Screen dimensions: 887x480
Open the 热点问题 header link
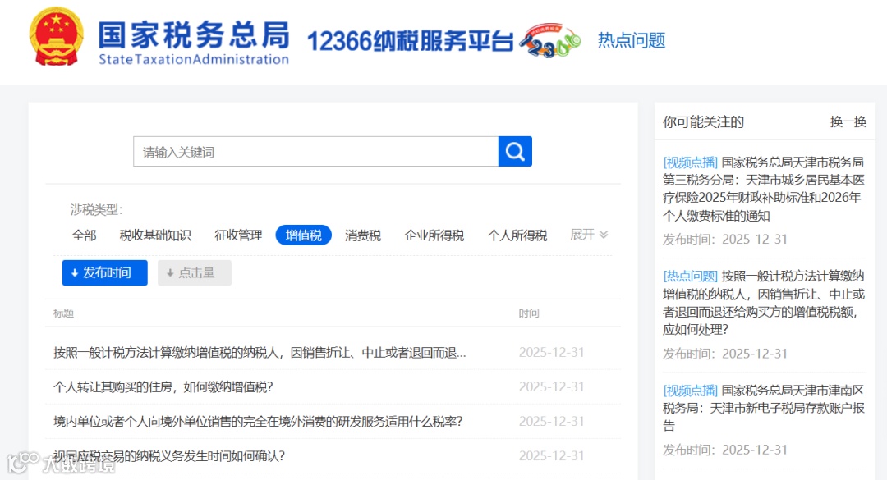click(632, 41)
